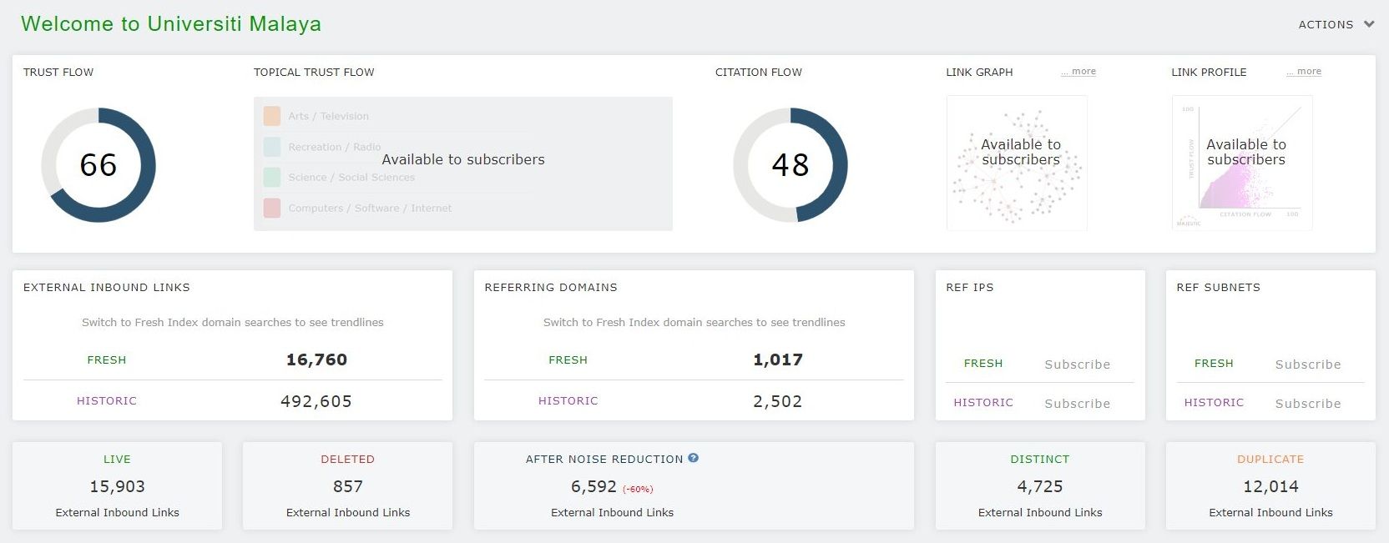Click the REF SUBNETS heading
1389x543 pixels.
click(1219, 288)
